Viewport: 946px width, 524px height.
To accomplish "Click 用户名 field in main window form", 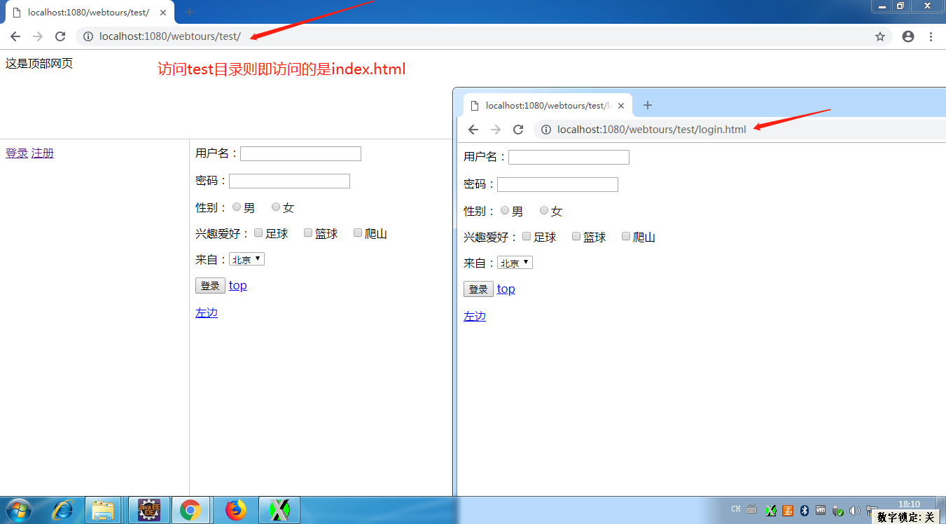I will pos(300,153).
